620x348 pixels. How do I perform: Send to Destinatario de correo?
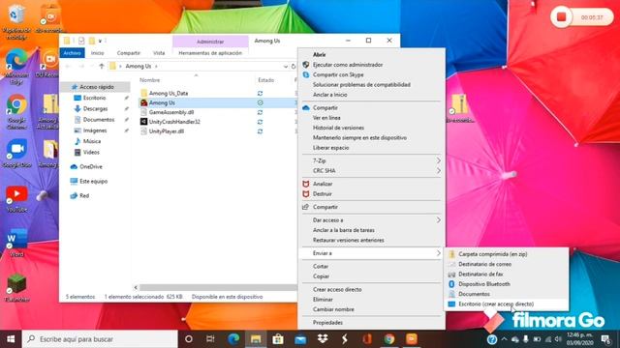point(484,264)
